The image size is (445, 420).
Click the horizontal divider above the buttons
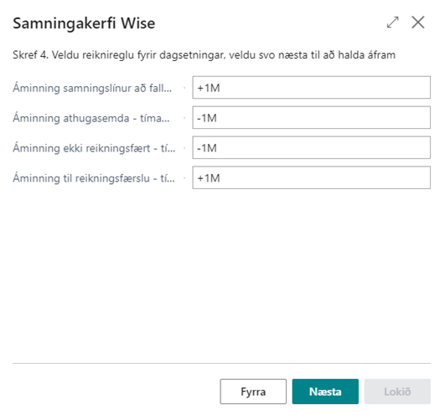[221, 363]
